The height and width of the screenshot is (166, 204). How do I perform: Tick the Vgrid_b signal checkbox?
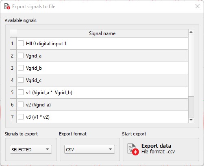[x=21, y=68]
